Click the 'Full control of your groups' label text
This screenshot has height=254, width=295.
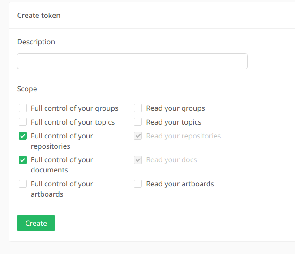point(74,108)
